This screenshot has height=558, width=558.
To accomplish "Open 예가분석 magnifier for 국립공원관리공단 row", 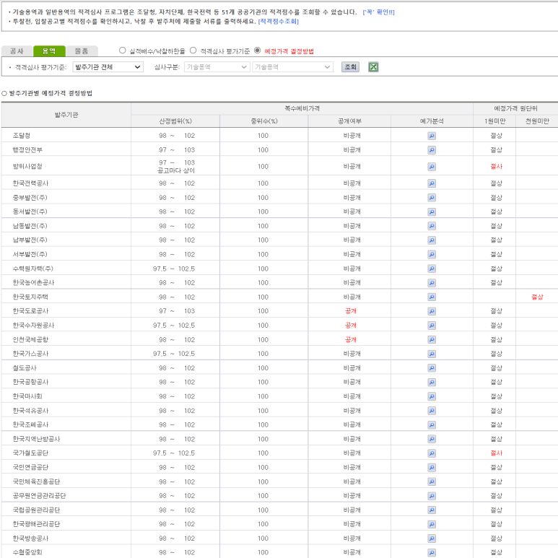I will [432, 510].
